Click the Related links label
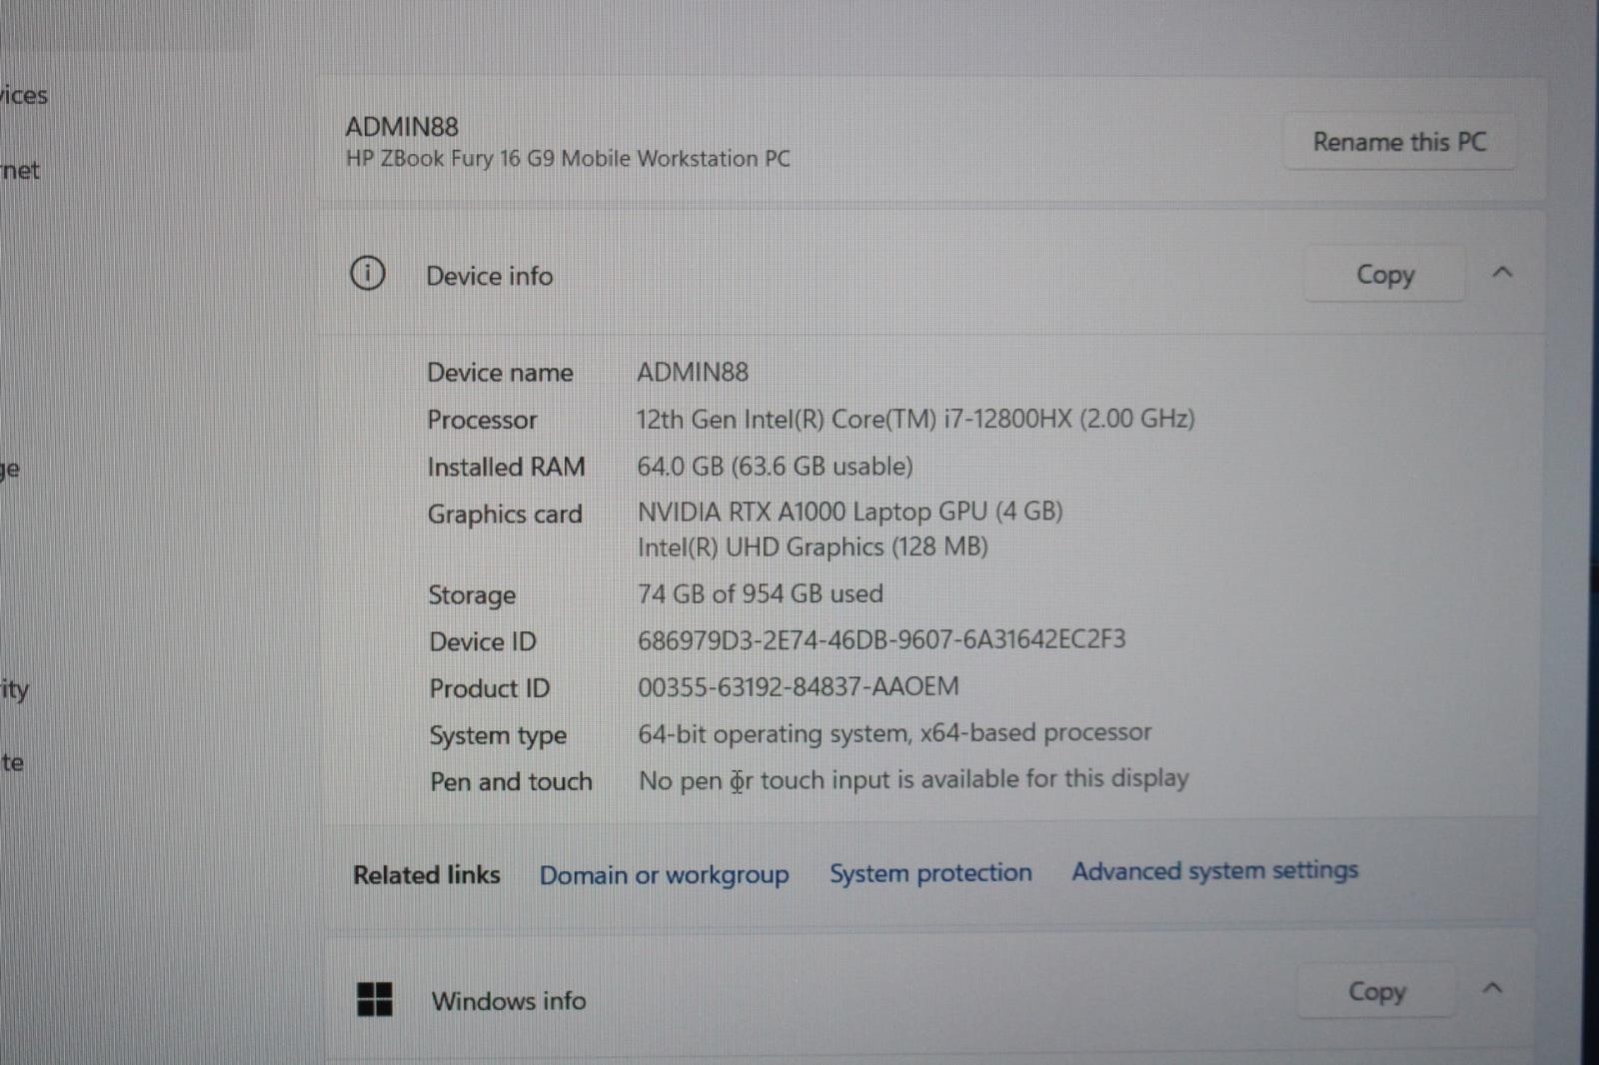The height and width of the screenshot is (1065, 1599). pyautogui.click(x=427, y=875)
